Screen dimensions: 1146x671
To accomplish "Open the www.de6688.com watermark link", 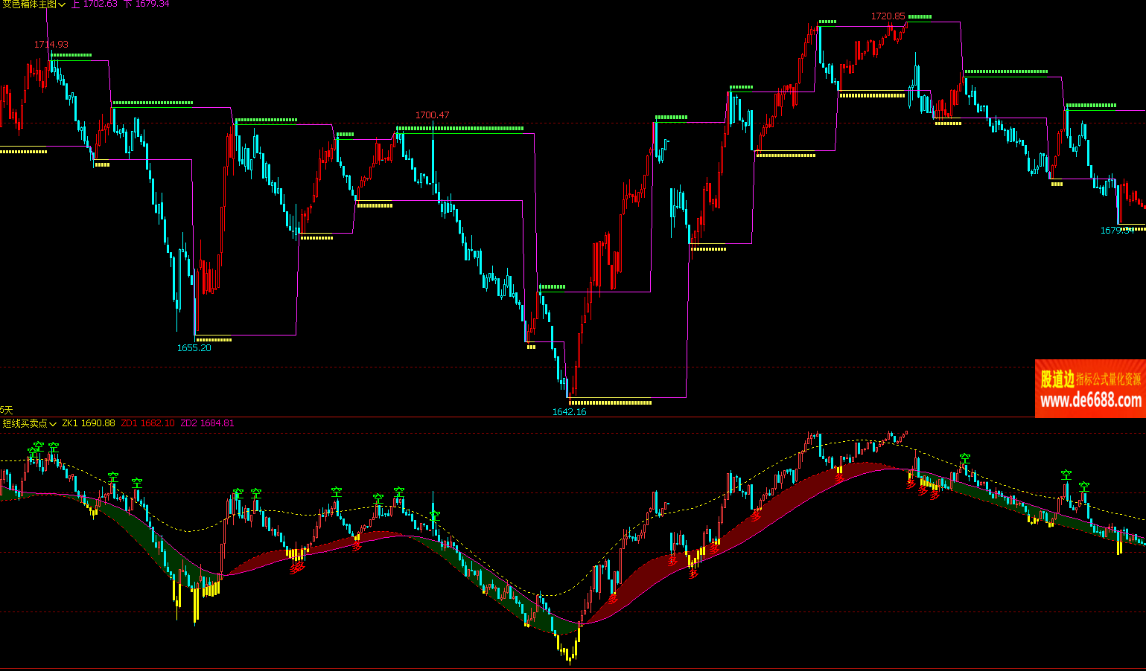I will (1090, 401).
